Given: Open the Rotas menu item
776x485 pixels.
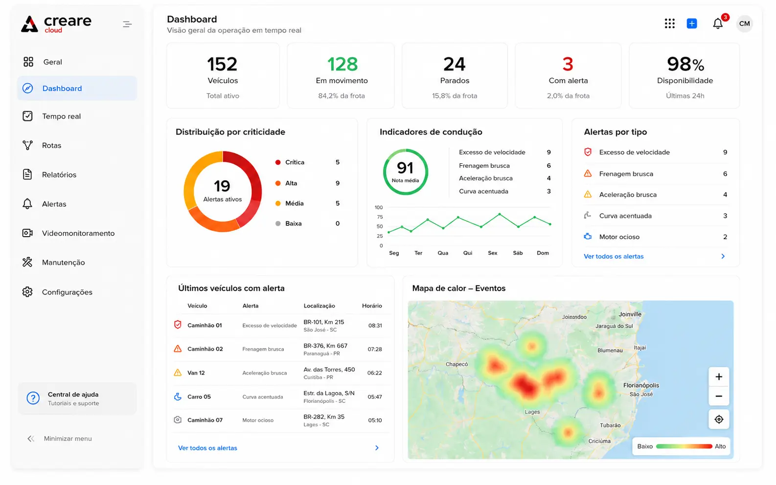Looking at the screenshot, I should point(77,145).
